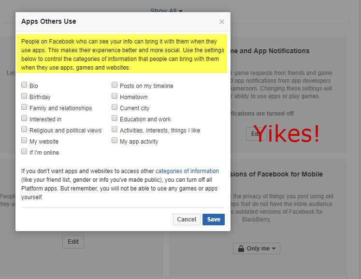Open the Only me audience dropdown
This screenshot has width=361, height=279.
(x=257, y=249)
